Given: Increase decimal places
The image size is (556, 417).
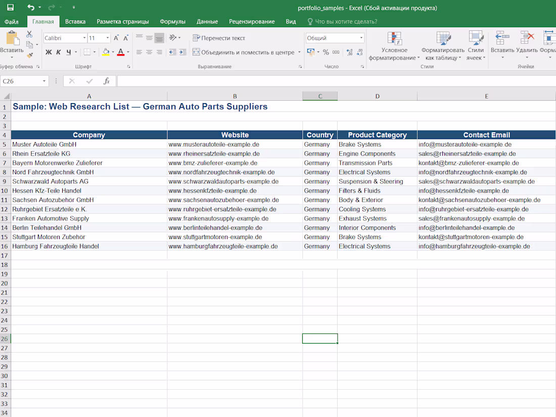Looking at the screenshot, I should pyautogui.click(x=350, y=52).
